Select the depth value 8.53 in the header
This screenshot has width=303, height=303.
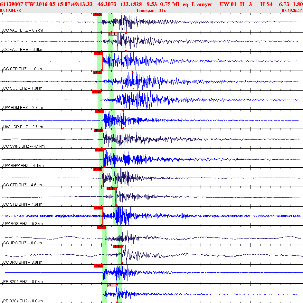point(152,4)
